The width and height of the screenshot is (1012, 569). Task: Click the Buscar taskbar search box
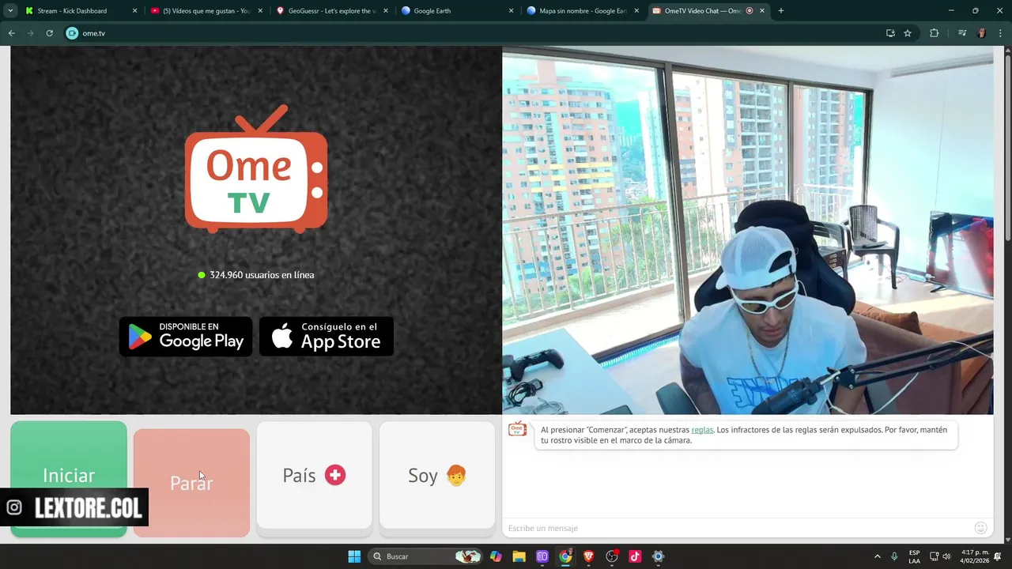pyautogui.click(x=427, y=556)
